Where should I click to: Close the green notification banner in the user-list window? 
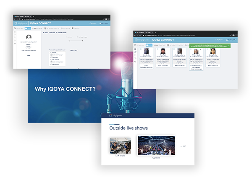coord(228,46)
